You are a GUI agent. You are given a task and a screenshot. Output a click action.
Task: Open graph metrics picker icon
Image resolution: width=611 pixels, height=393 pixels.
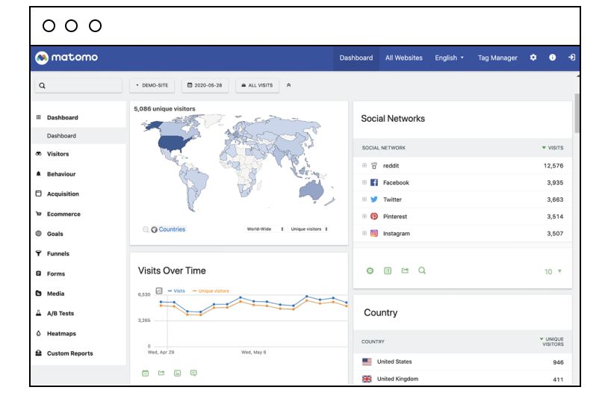[x=159, y=291]
